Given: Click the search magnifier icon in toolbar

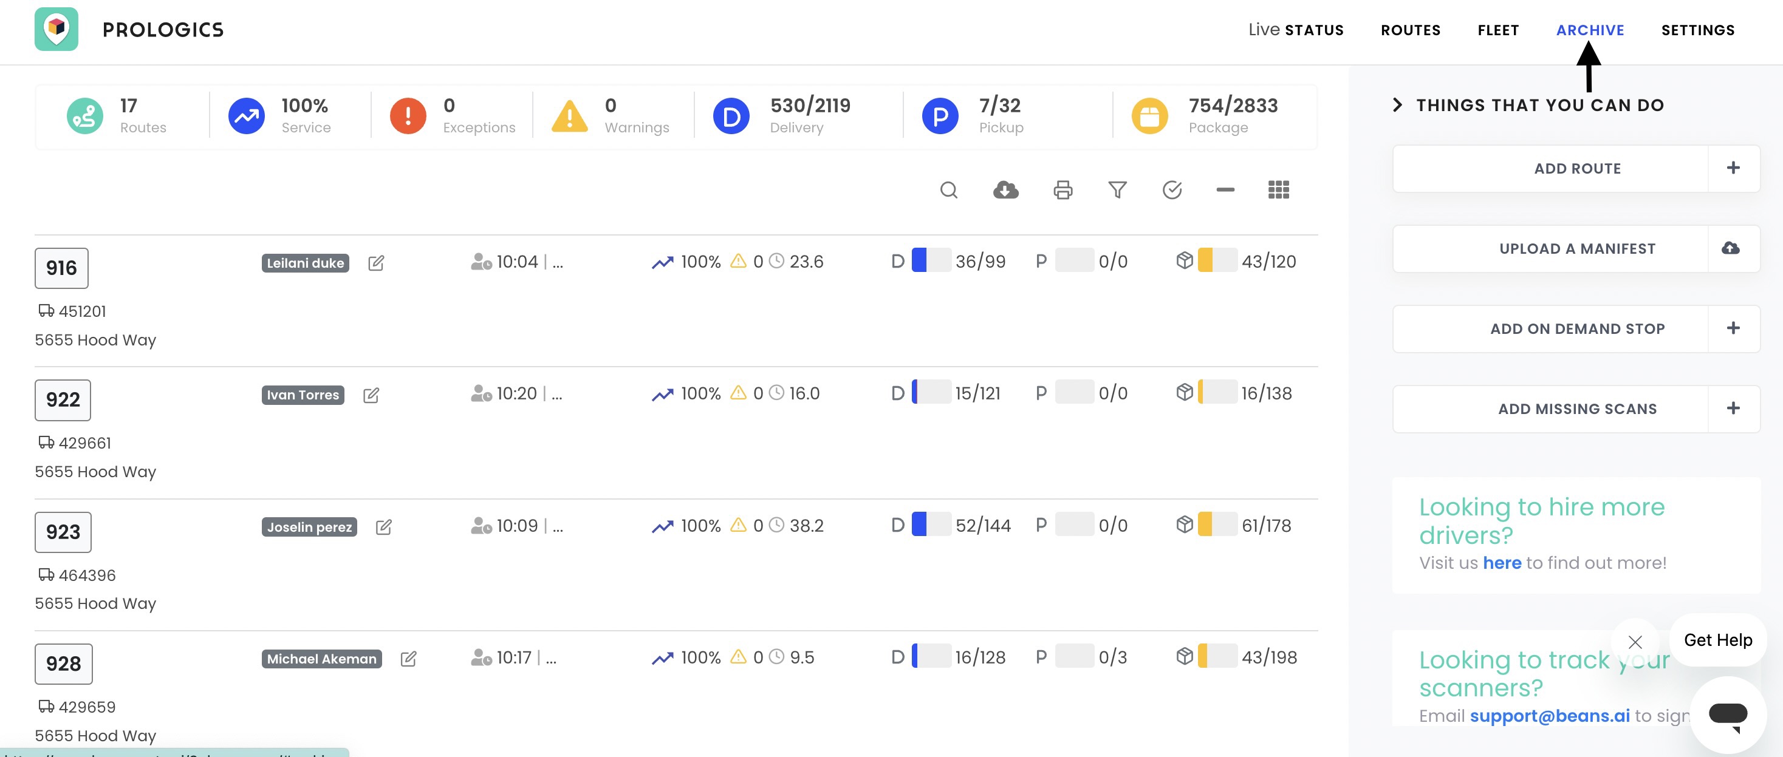Looking at the screenshot, I should pos(949,189).
